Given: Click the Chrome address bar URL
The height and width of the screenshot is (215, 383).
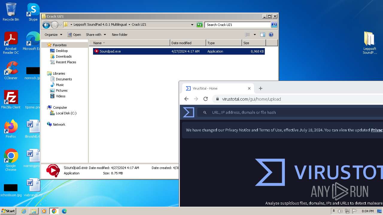Looking at the screenshot, I should pos(251,99).
